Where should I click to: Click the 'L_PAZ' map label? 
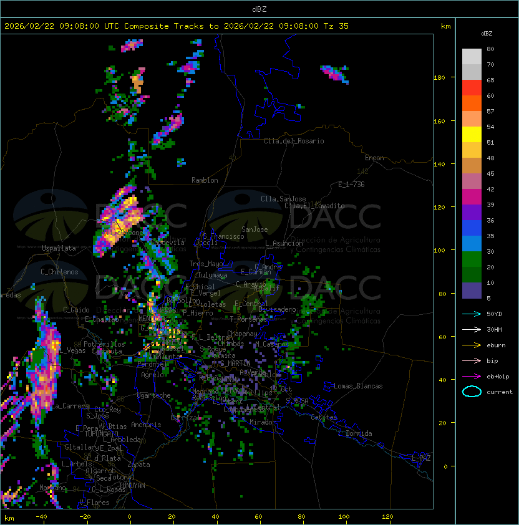pos(421,458)
